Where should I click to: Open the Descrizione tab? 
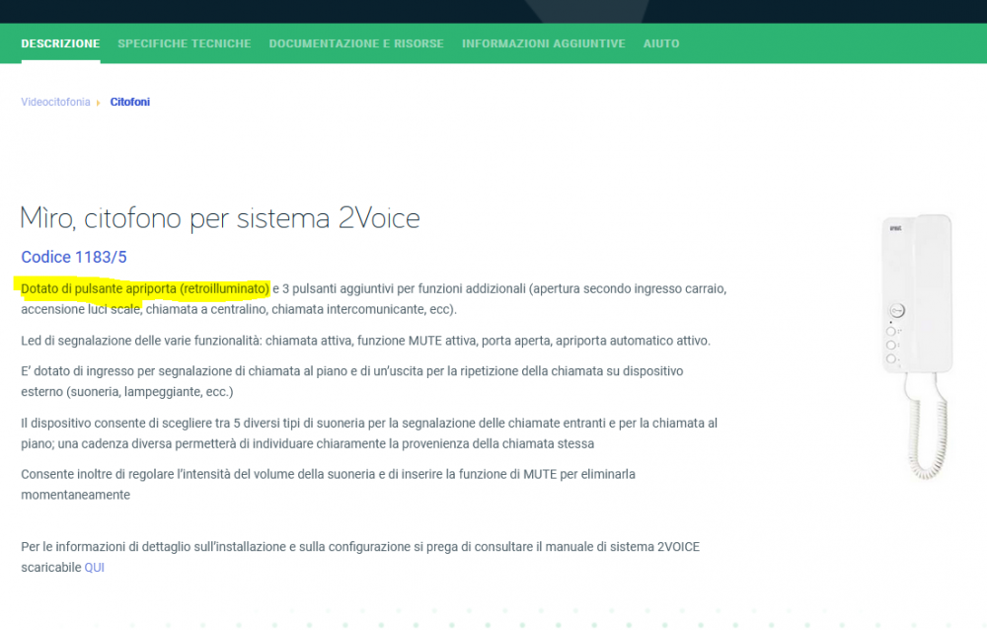point(60,43)
